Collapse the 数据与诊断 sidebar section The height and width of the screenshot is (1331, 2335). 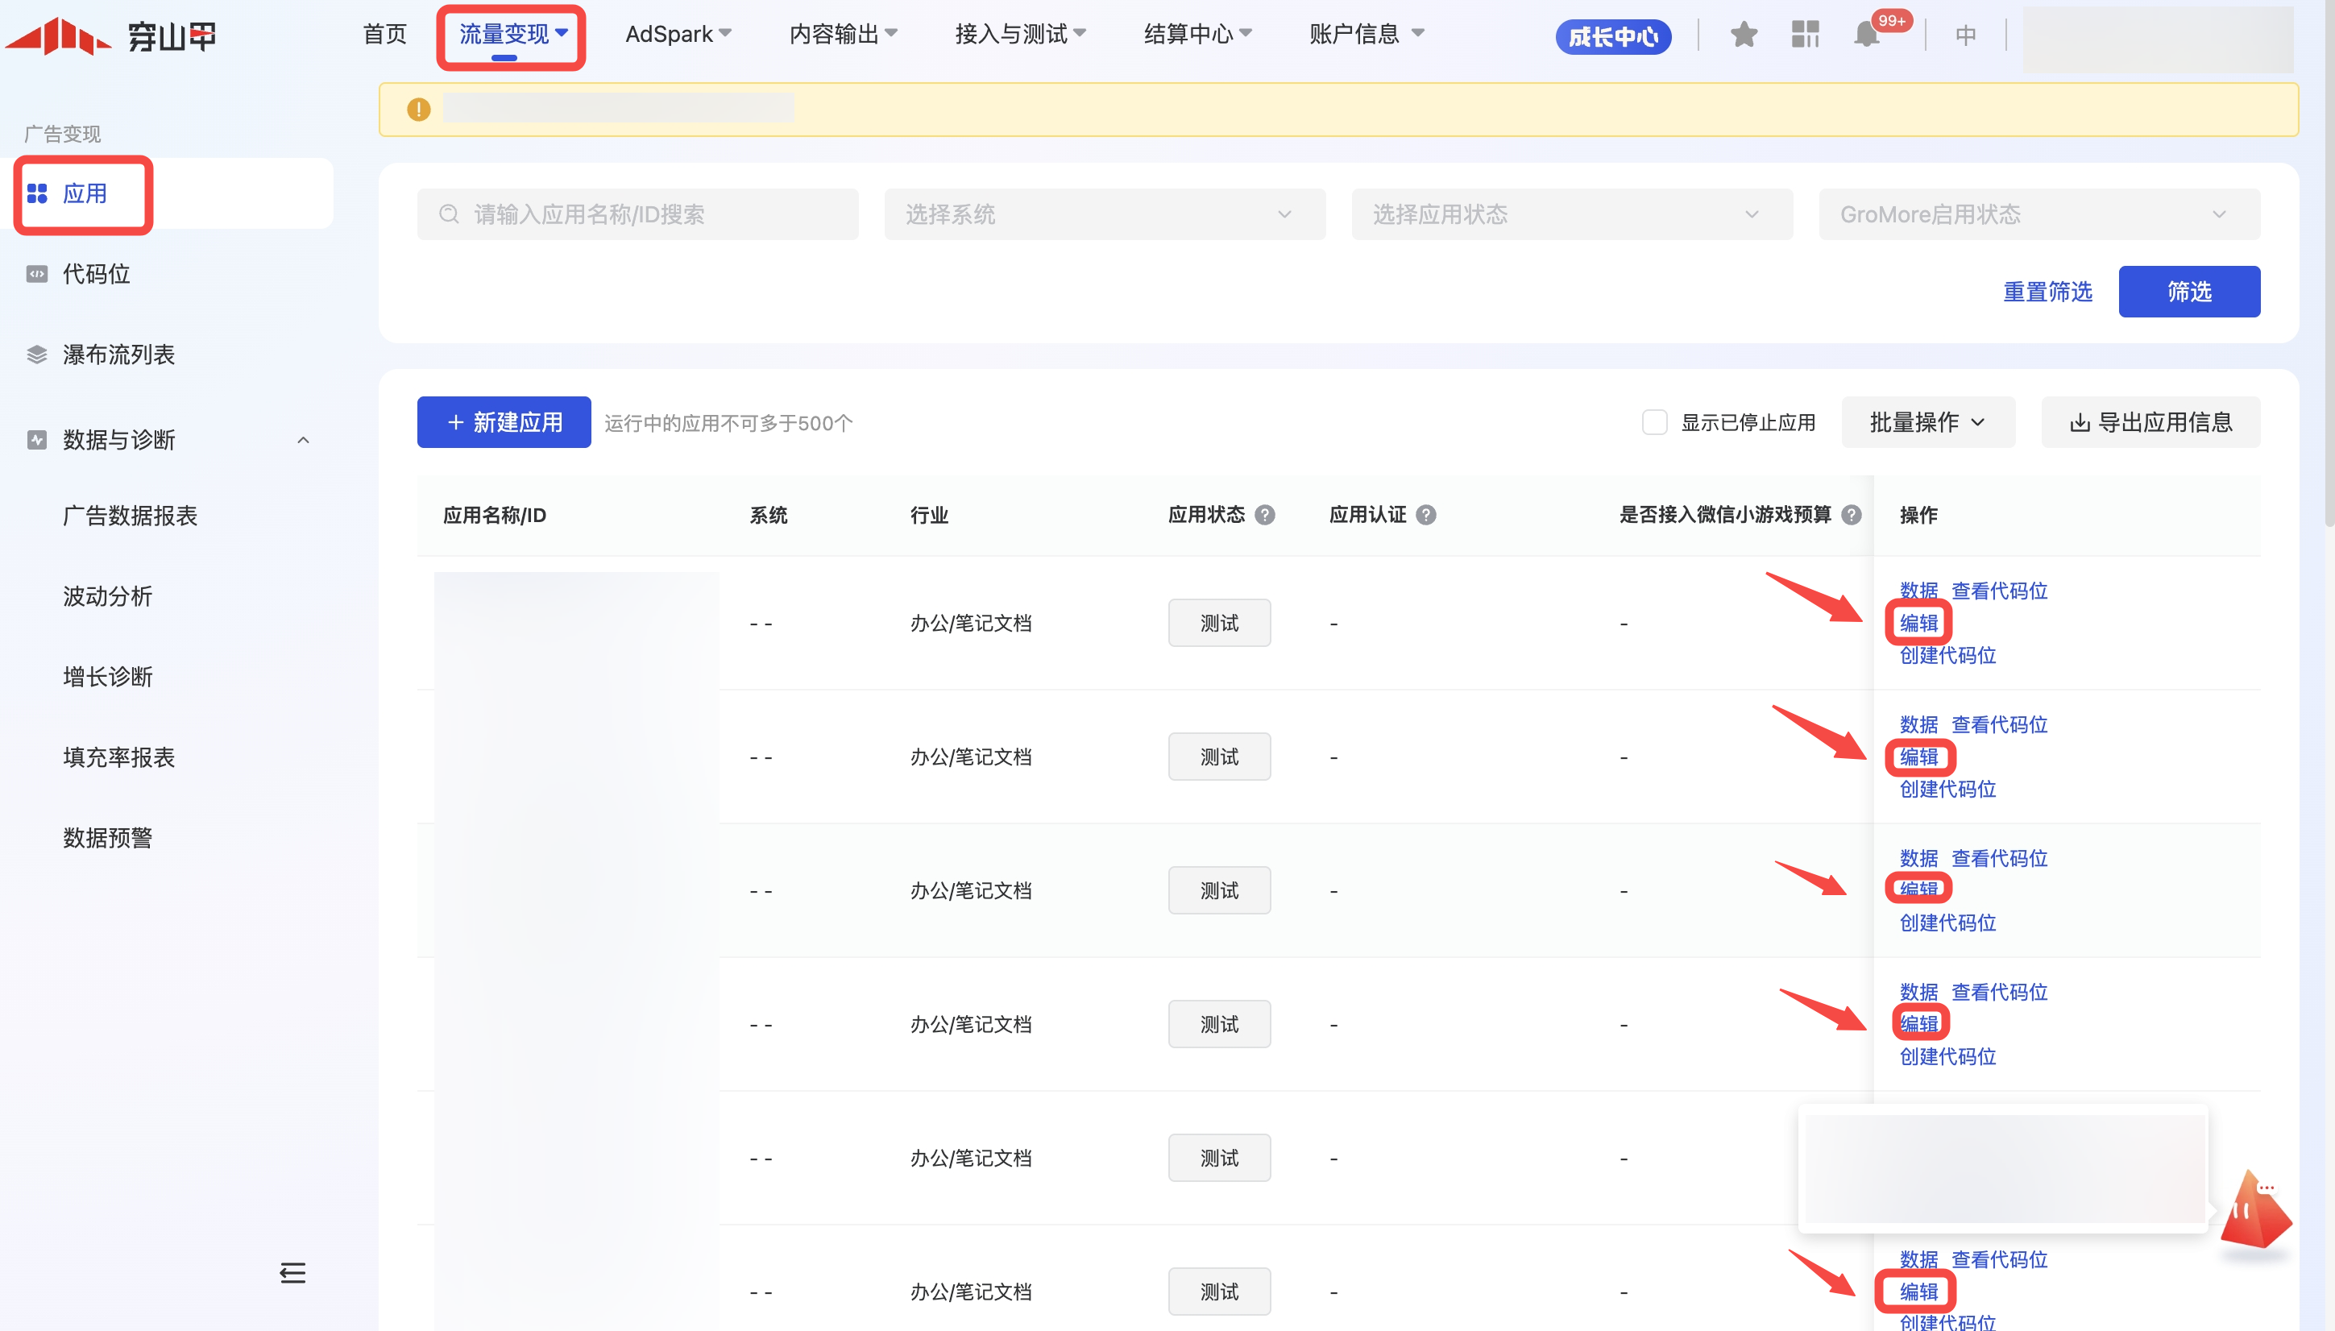[304, 440]
